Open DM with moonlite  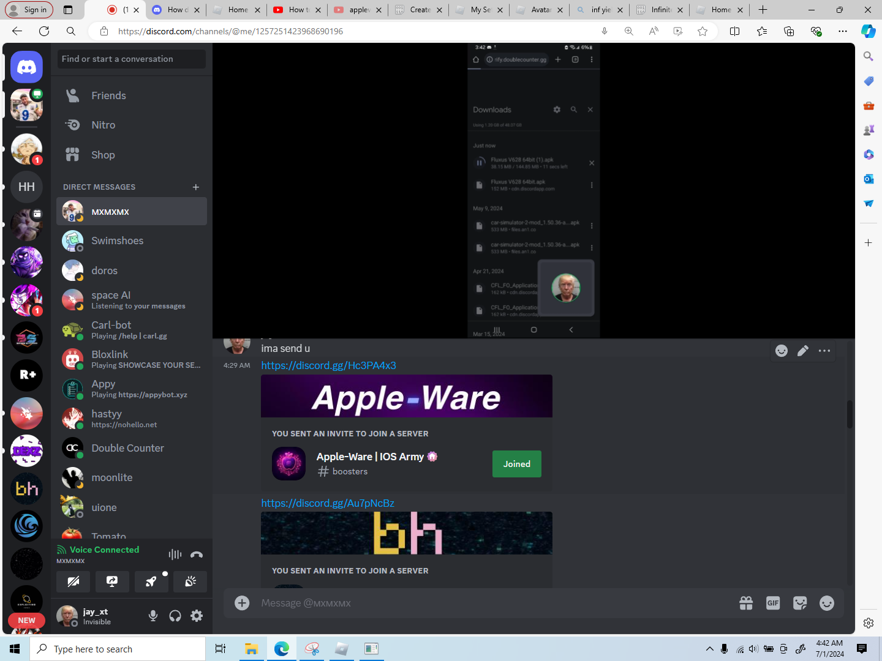click(x=132, y=477)
